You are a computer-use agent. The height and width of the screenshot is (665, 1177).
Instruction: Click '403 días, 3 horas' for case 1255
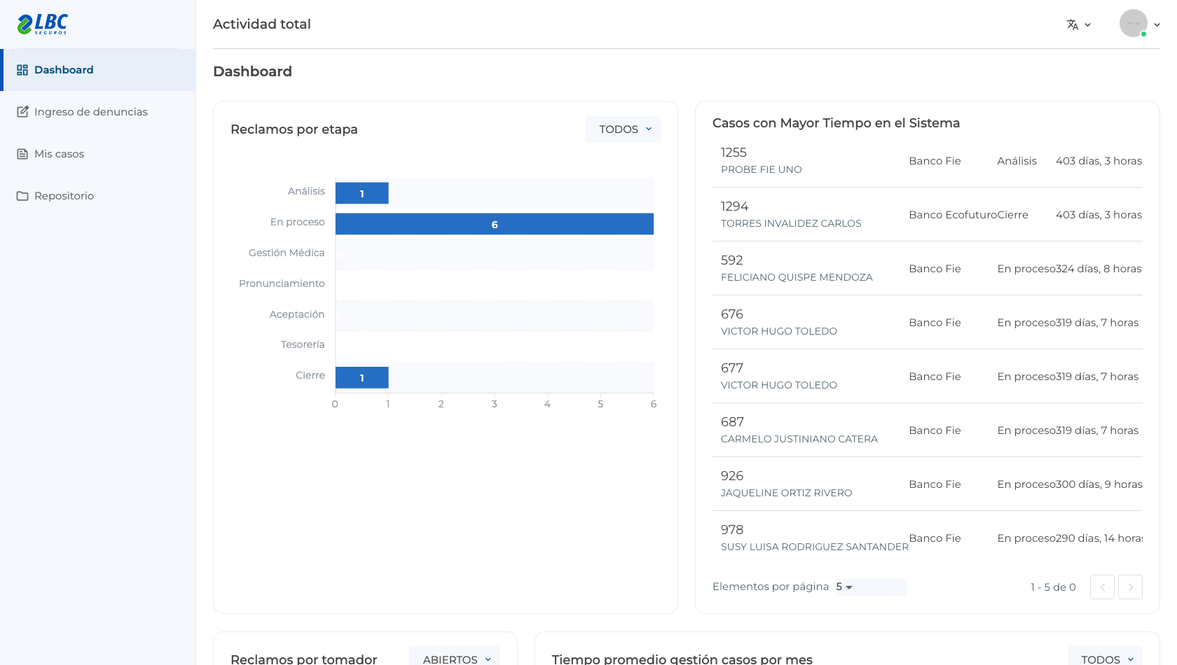[1099, 161]
